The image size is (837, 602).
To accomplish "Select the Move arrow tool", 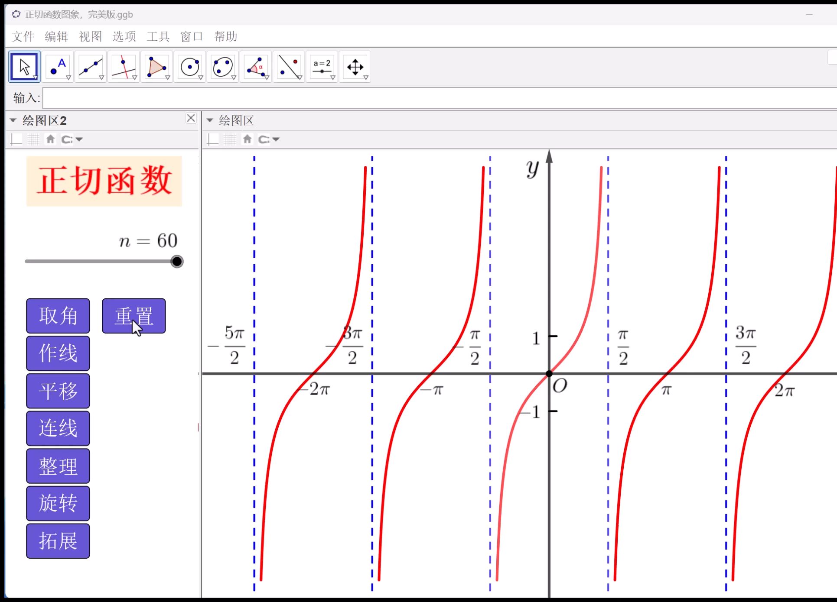I will click(x=24, y=67).
